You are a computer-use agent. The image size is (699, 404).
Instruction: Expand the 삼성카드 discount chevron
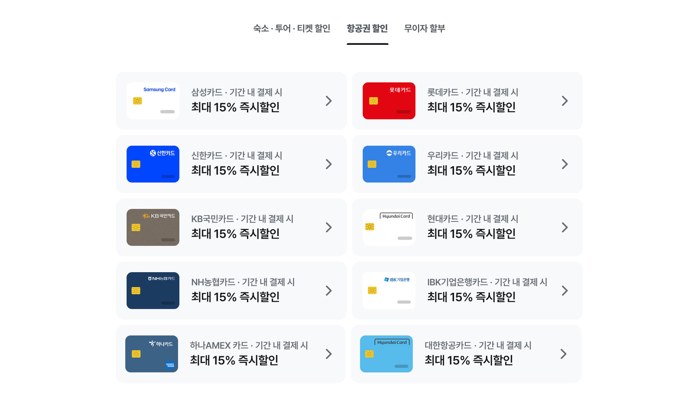329,101
